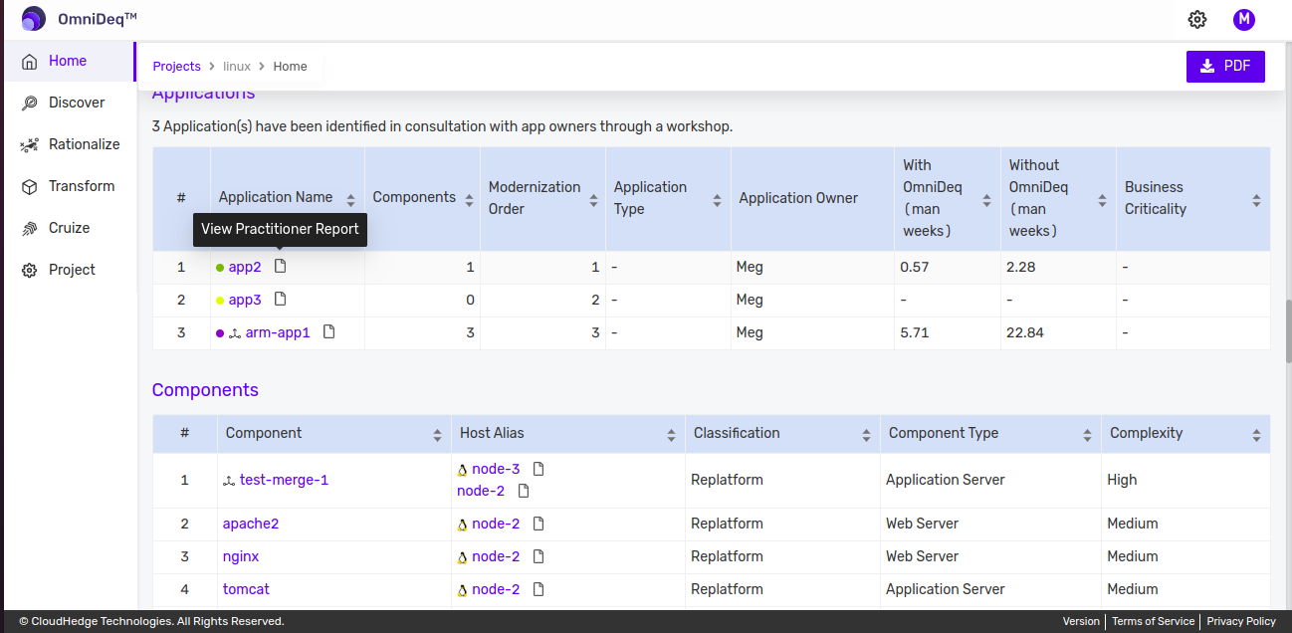Open Privacy Policy footer link
Image resolution: width=1292 pixels, height=633 pixels.
(1240, 621)
